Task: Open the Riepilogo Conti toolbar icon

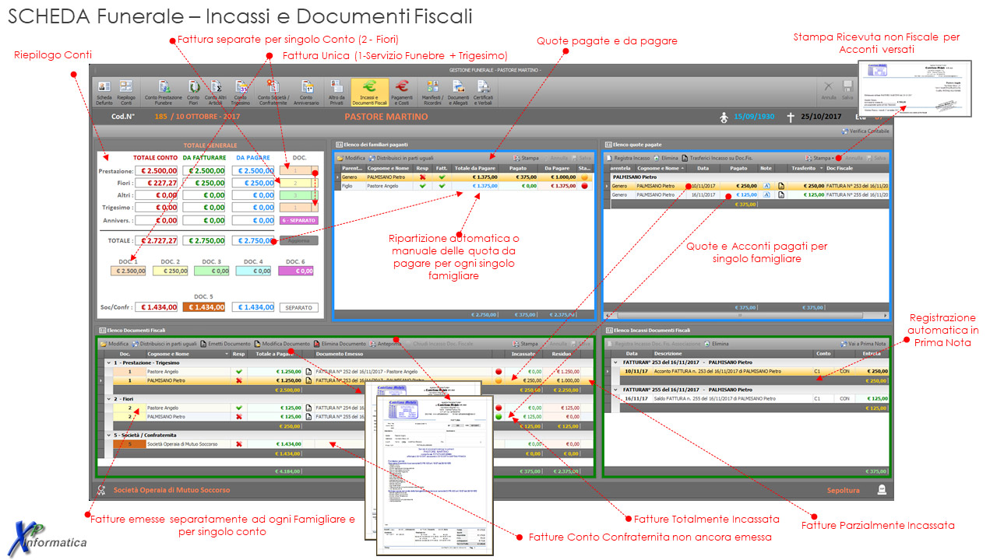Action: 125,92
